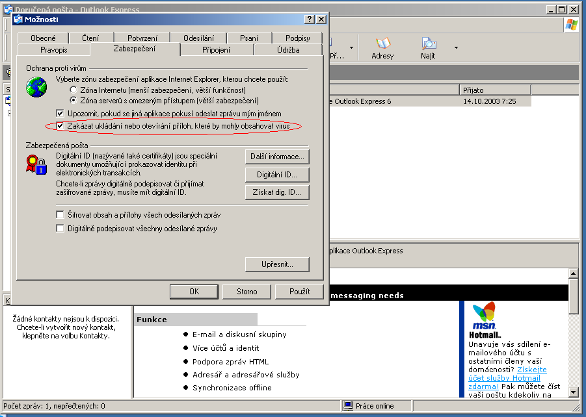This screenshot has width=586, height=417.
Task: Uncheck Zakázat ukládání nebo otevírání příloh
Action: tap(60, 126)
